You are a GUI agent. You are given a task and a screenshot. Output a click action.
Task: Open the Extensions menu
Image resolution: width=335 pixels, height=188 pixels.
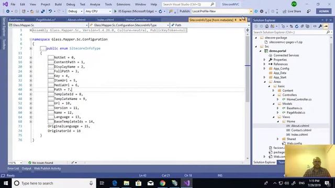click(124, 4)
